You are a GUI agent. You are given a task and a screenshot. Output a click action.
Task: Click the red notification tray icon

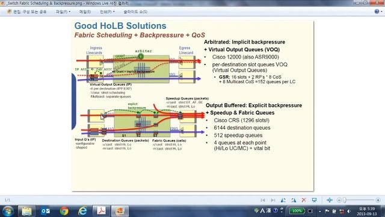(x=342, y=211)
